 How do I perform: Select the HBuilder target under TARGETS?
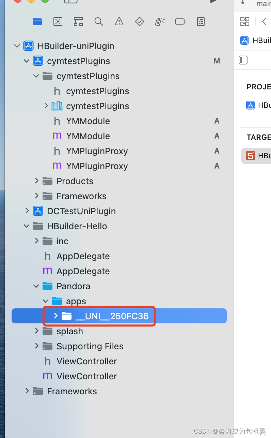[256, 156]
